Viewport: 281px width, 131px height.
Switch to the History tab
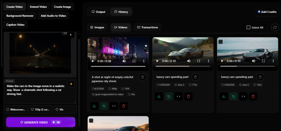pyautogui.click(x=121, y=12)
